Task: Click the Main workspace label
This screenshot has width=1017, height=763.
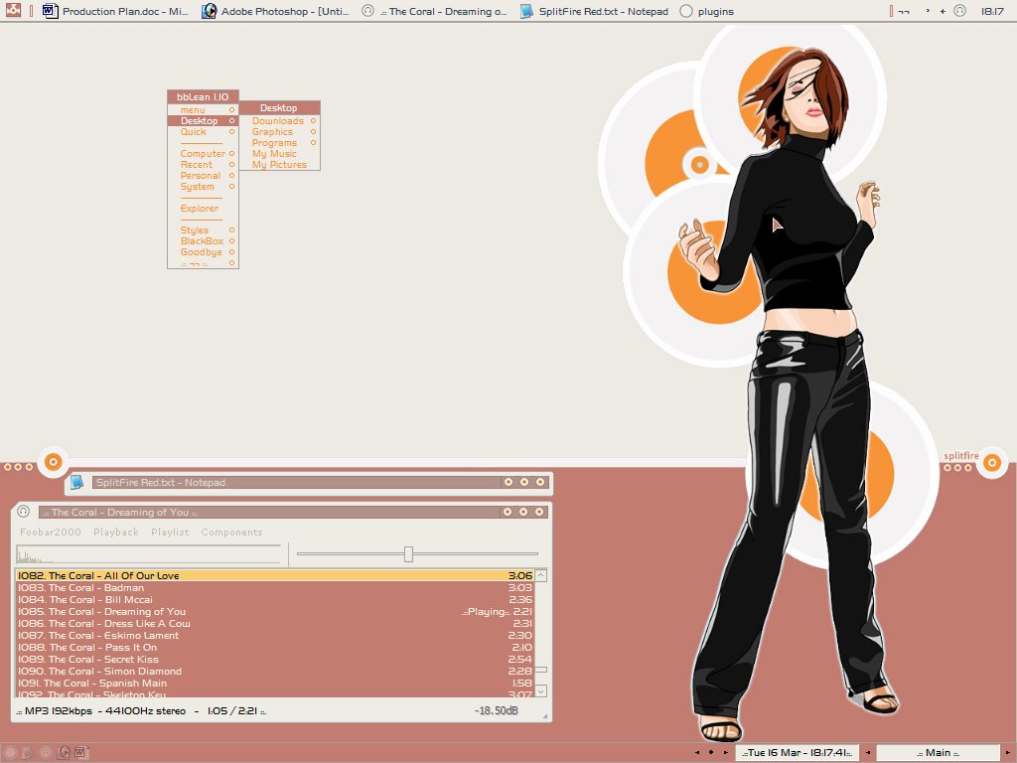Action: click(x=938, y=753)
